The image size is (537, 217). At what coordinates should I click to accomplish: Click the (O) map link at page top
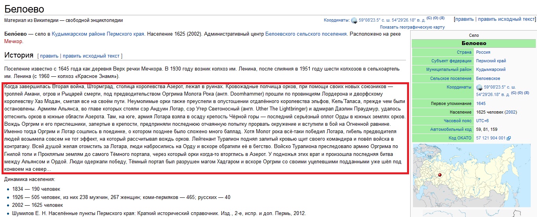click(436, 18)
